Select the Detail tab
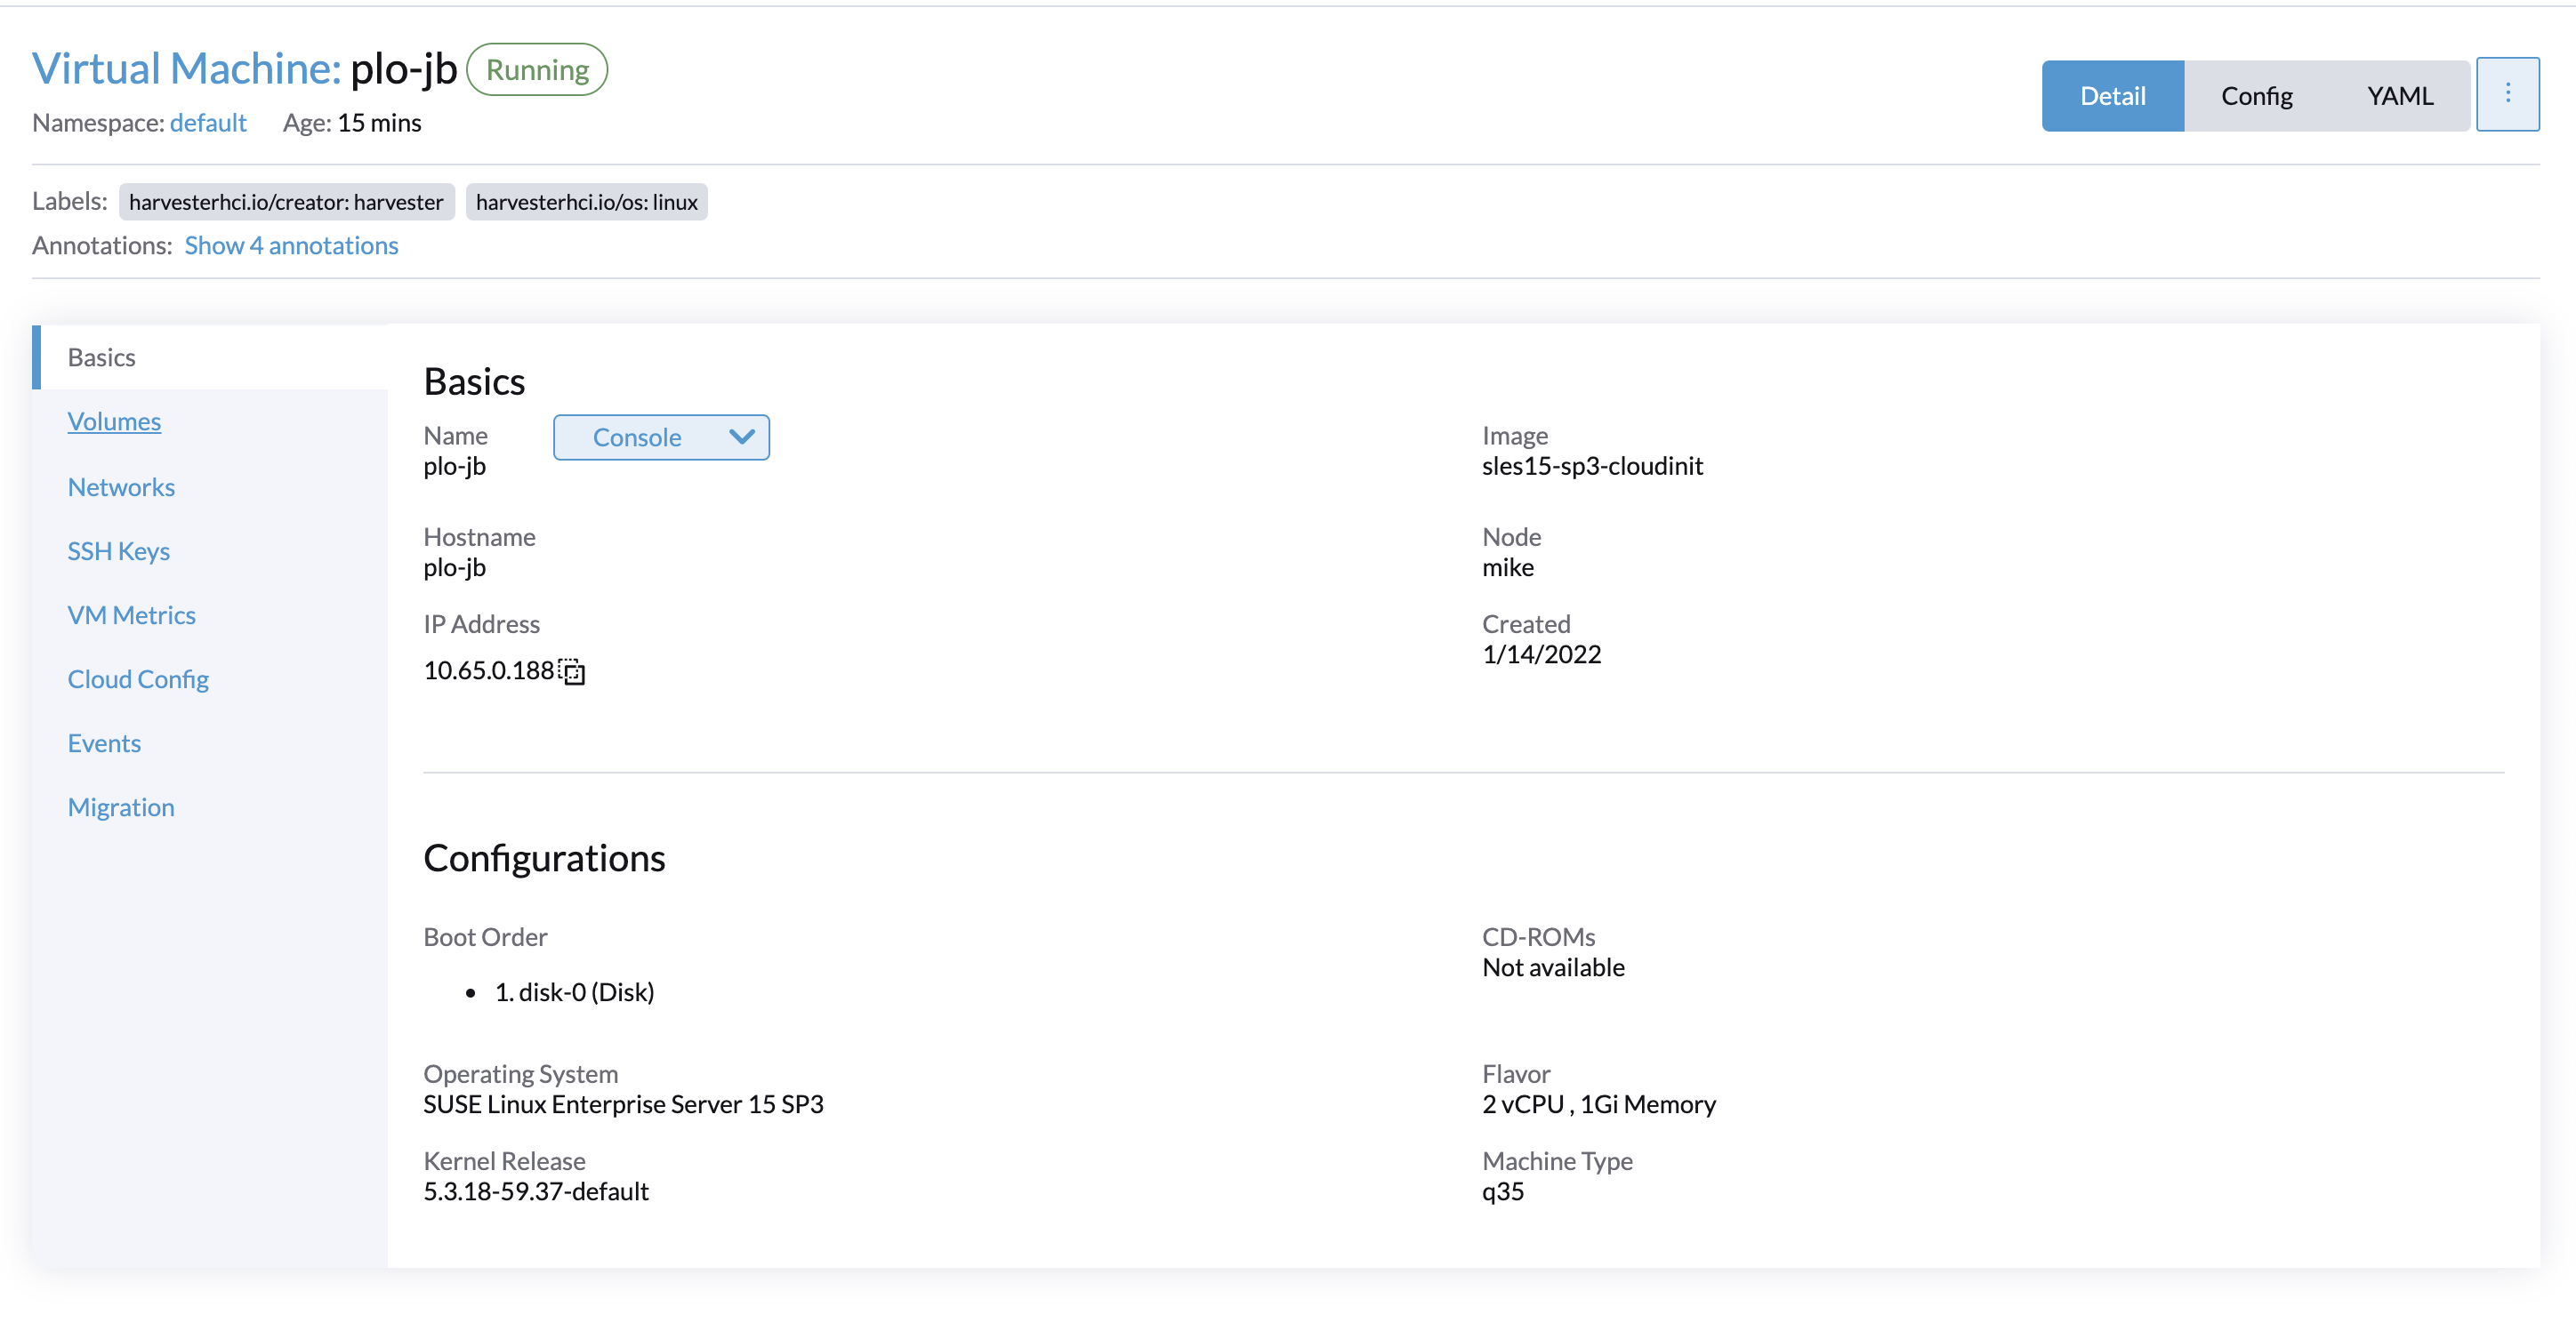The width and height of the screenshot is (2576, 1323). pyautogui.click(x=2112, y=95)
